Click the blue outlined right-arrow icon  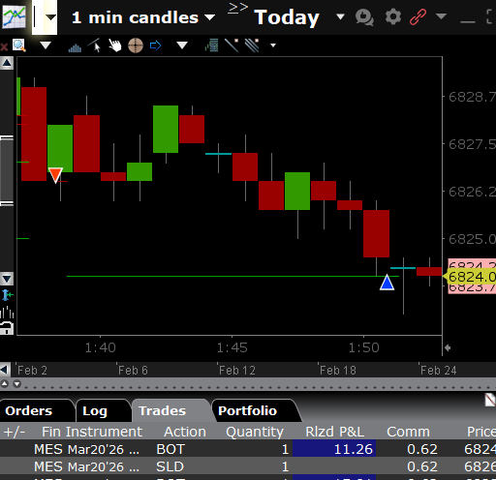[x=155, y=45]
